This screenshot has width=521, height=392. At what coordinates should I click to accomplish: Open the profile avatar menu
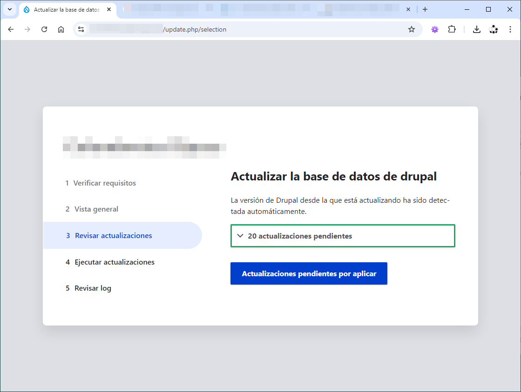494,29
